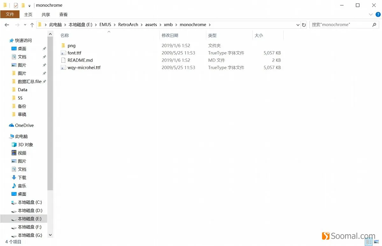Open the 主页 ribbon tab
Image resolution: width=382 pixels, height=246 pixels.
28,15
